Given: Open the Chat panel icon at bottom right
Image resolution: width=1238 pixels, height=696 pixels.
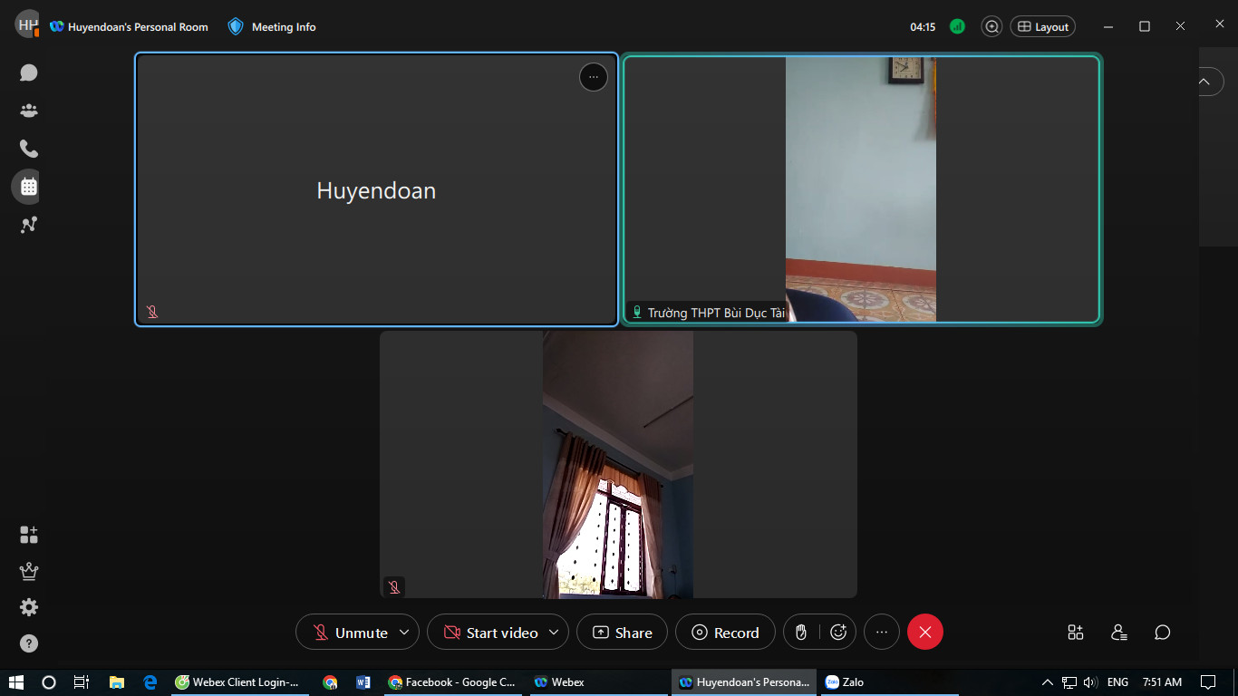Looking at the screenshot, I should pos(1163,633).
